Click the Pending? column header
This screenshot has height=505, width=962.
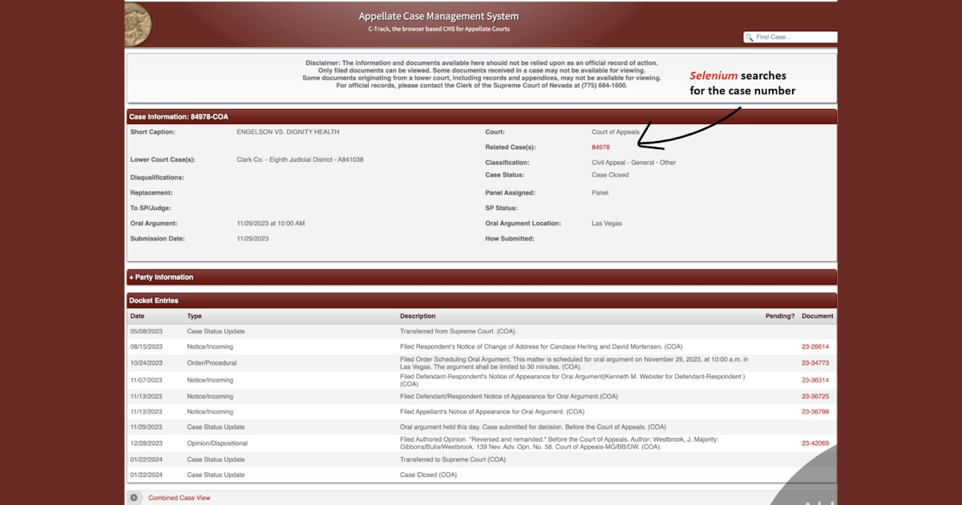click(x=780, y=316)
